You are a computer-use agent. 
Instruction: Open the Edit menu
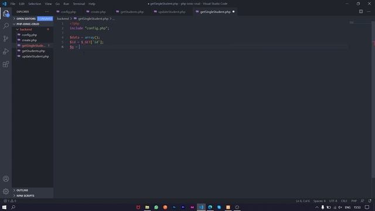point(22,4)
